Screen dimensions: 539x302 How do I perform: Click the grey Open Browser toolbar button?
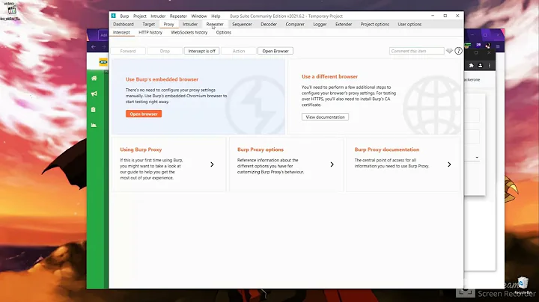(x=275, y=51)
